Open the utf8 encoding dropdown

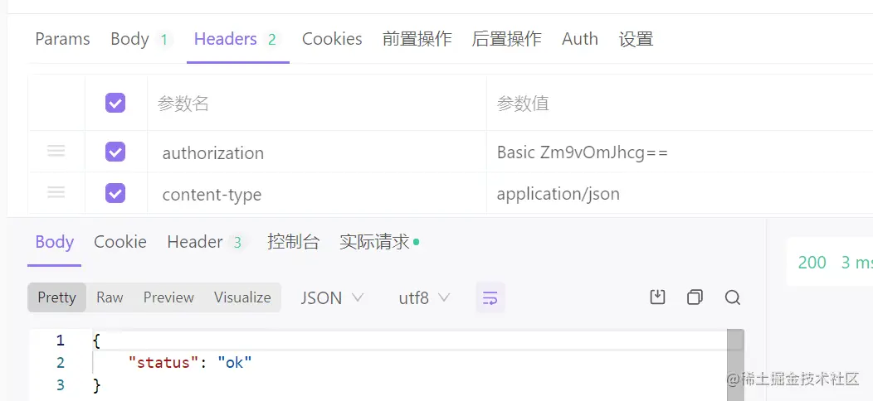coord(424,298)
